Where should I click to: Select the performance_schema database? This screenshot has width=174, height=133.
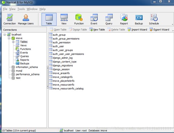point(28,74)
